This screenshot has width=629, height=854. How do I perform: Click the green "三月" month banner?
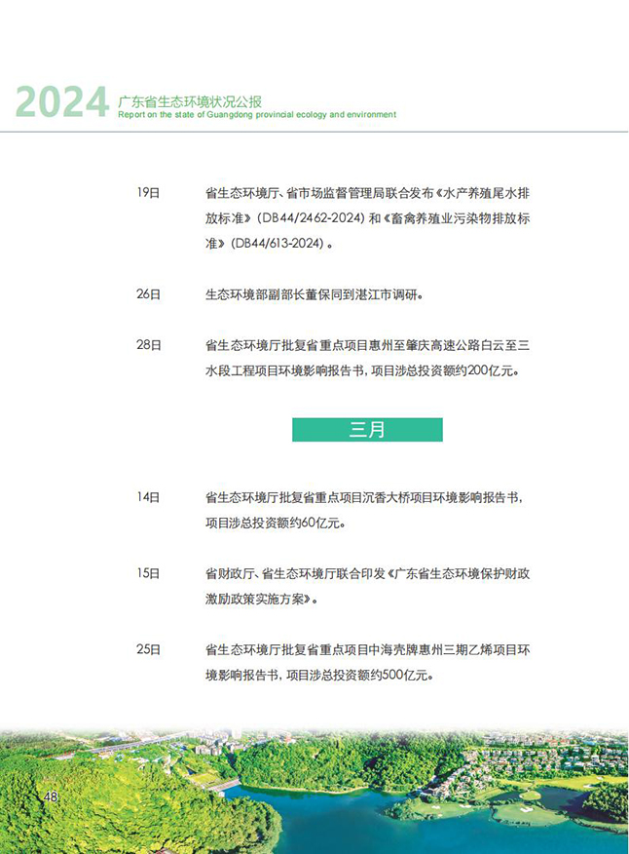pos(367,430)
